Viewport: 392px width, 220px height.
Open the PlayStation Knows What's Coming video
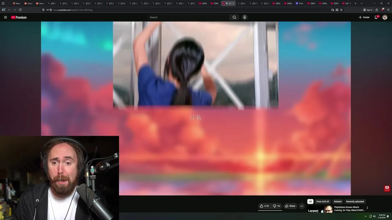(x=349, y=209)
